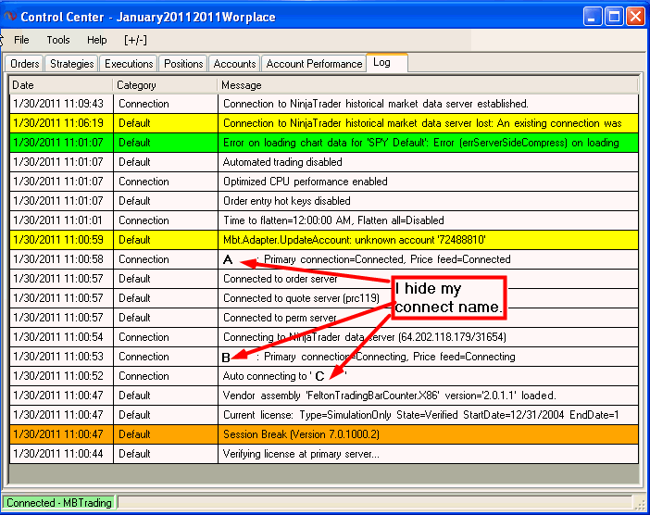Click the [+/-] menu toggle
Screen dimensions: 650x515
pos(135,40)
